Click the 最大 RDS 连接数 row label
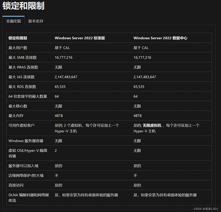Viewport: 221px width, 212px height. pos(22,87)
